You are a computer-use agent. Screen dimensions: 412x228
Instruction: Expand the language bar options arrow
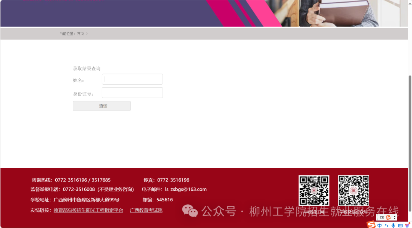click(x=395, y=217)
